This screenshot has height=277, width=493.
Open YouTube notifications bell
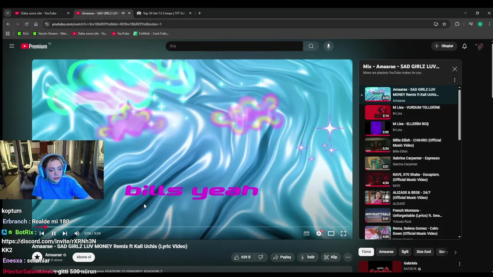pos(464,46)
